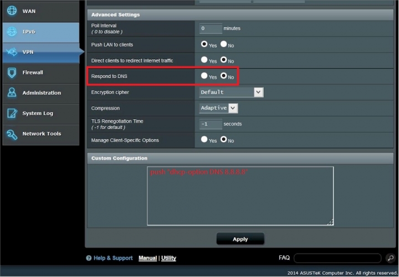Click the VPN arrows icon
Screen dimensions: 399x277
pos(12,52)
